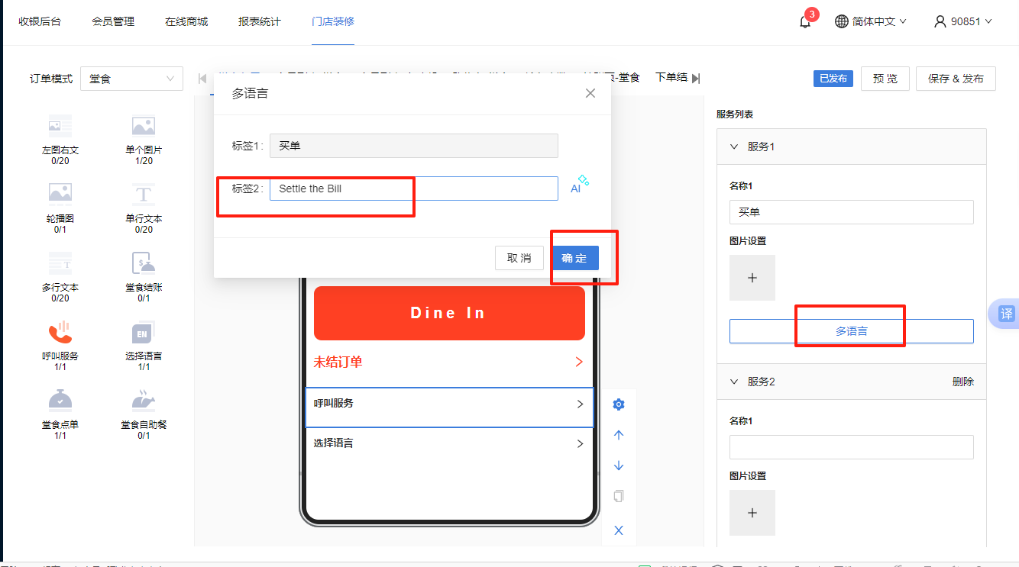
Task: Select the 堂食自助餐 component icon
Action: (144, 400)
